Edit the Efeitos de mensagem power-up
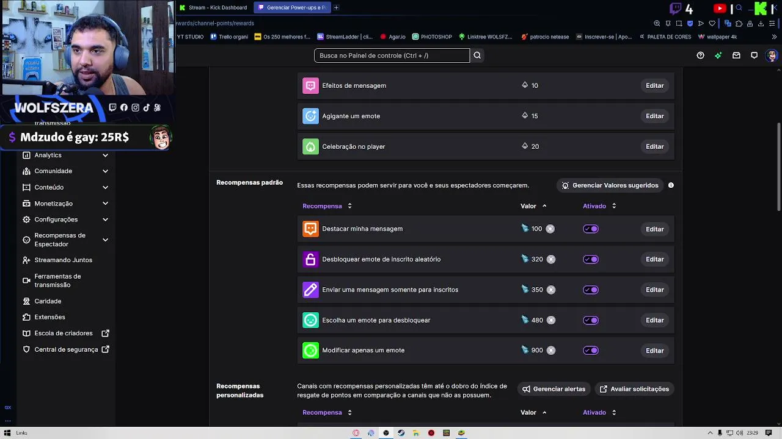 tap(654, 85)
